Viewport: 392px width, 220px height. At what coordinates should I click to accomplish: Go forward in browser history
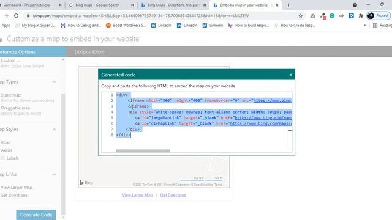6,16
